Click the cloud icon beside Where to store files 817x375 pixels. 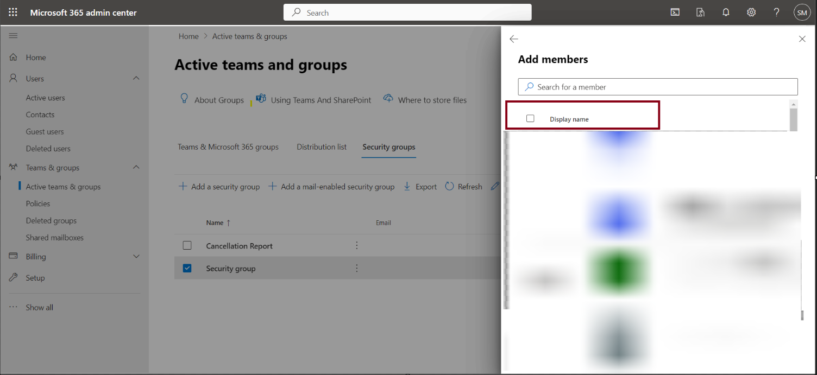pos(388,99)
